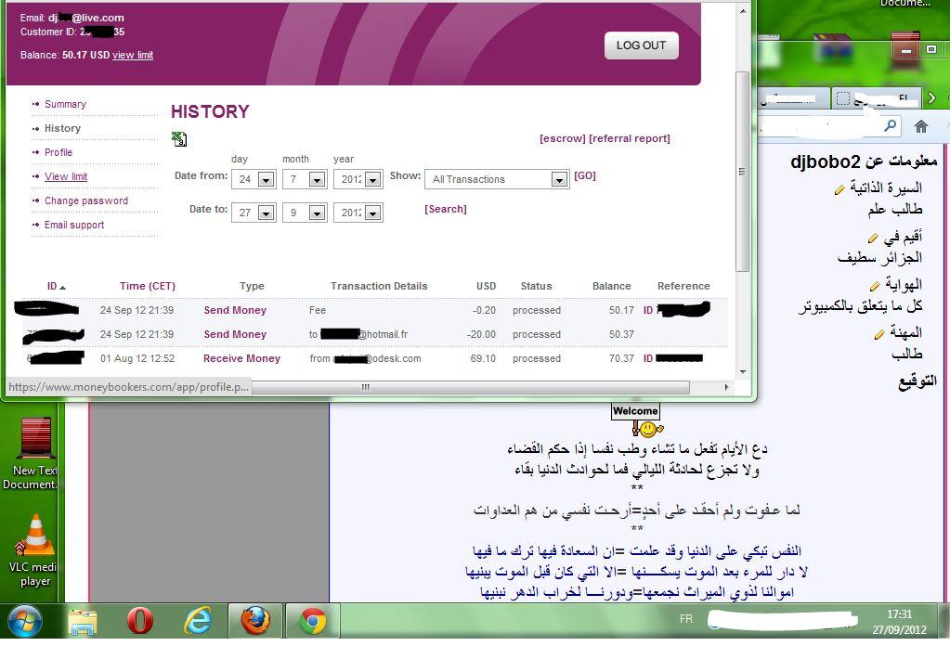Open New Text Document desktop icon
Image resolution: width=950 pixels, height=659 pixels.
pos(33,453)
